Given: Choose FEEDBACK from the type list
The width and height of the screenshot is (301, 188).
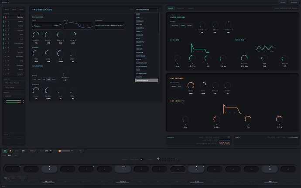Looking at the screenshot, I should (x=147, y=21).
